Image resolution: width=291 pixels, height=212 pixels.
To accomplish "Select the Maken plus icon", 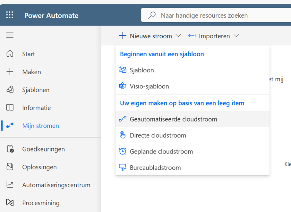I will (x=10, y=72).
